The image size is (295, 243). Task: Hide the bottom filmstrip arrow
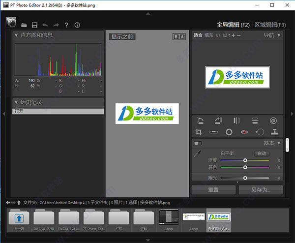tap(148, 241)
